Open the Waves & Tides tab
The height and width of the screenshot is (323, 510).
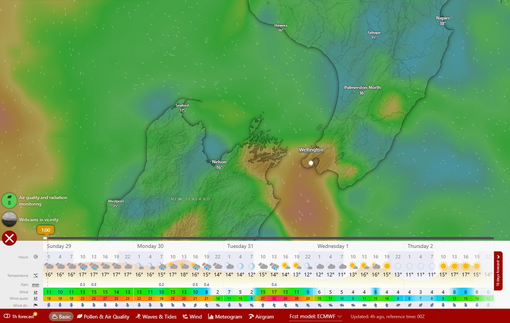pyautogui.click(x=156, y=317)
